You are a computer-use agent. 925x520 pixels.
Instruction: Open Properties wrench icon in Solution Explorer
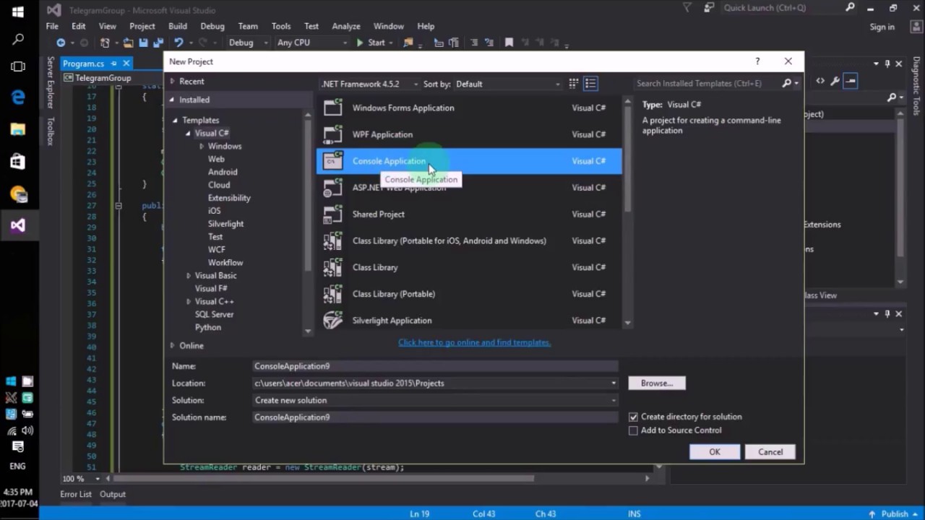click(x=835, y=81)
